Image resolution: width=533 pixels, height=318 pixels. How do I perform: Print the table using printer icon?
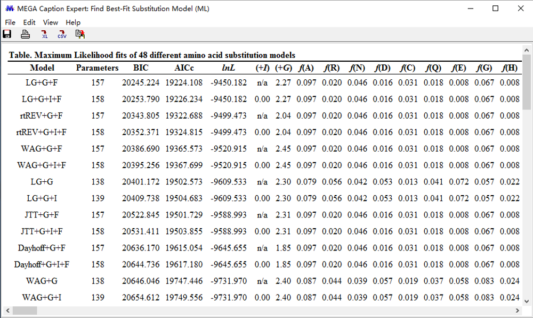[x=25, y=35]
